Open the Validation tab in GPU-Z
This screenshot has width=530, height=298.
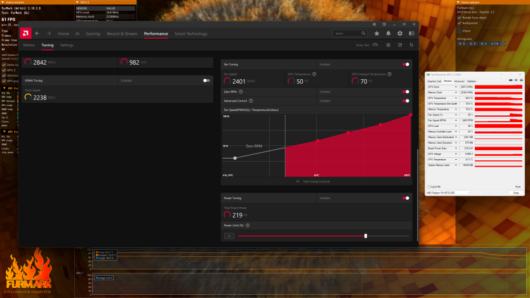click(472, 81)
